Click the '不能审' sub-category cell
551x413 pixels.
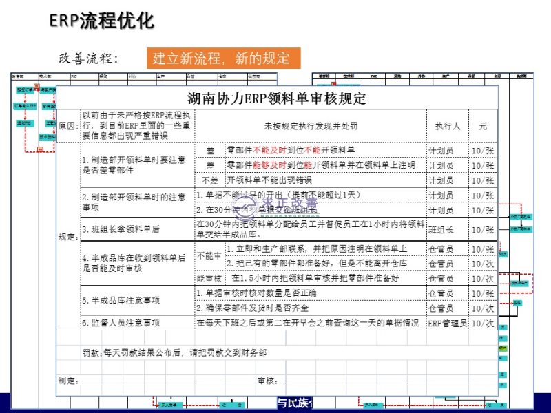point(209,255)
